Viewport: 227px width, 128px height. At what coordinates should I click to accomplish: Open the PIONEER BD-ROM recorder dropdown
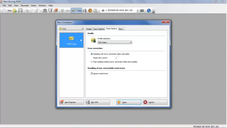point(137,10)
